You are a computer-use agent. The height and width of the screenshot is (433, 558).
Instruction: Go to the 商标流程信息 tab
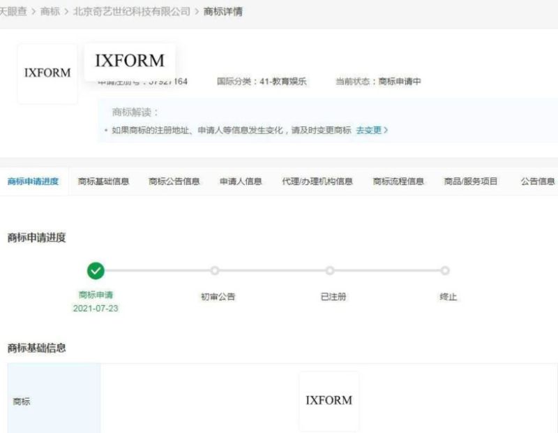click(x=398, y=182)
